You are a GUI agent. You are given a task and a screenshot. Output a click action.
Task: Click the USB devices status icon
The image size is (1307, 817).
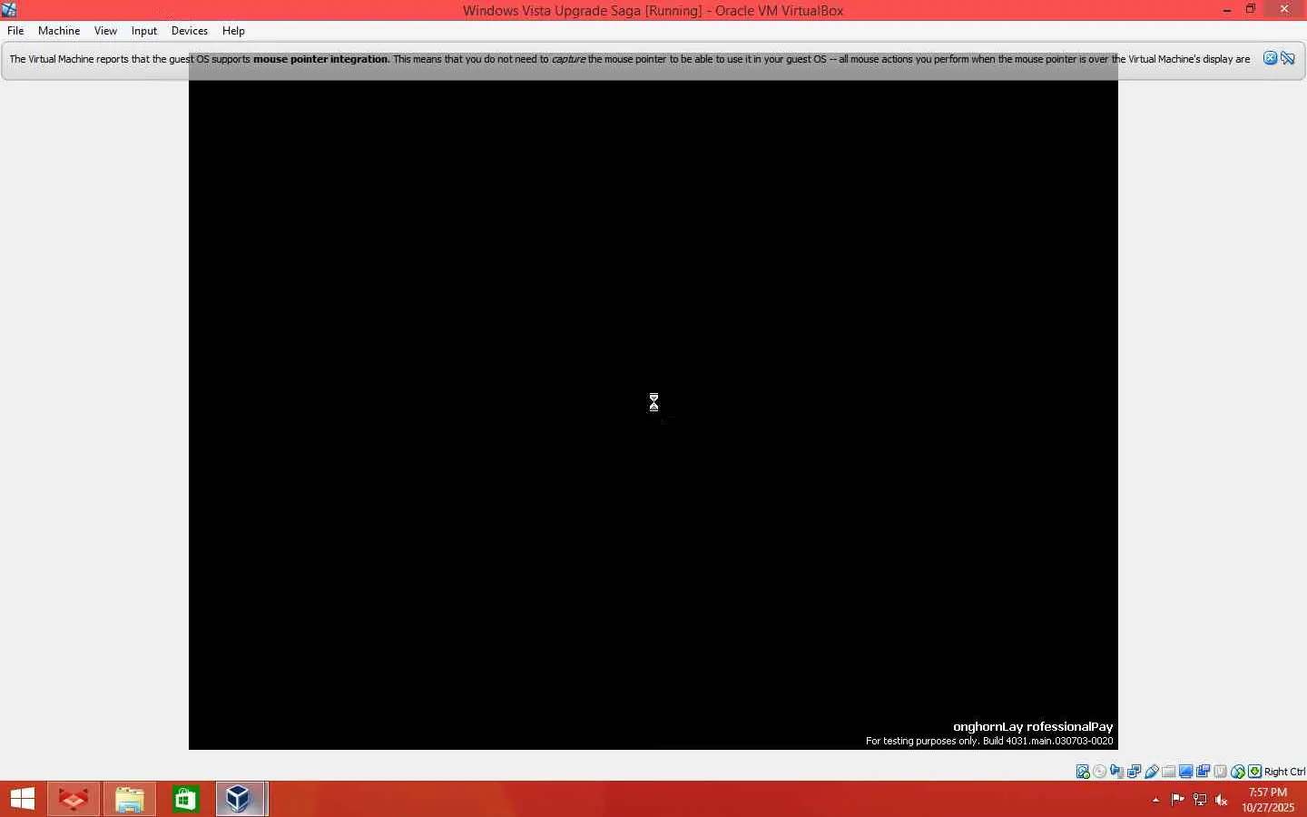(x=1152, y=772)
